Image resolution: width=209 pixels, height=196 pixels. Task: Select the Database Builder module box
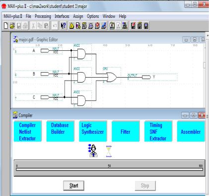pyautogui.click(x=60, y=131)
